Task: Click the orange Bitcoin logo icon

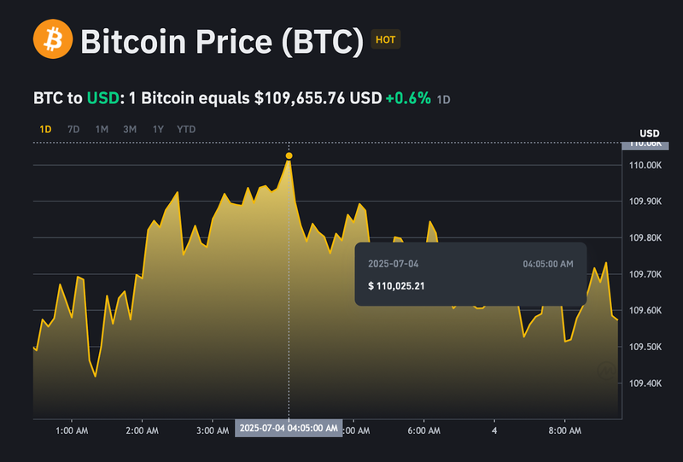Action: point(52,41)
